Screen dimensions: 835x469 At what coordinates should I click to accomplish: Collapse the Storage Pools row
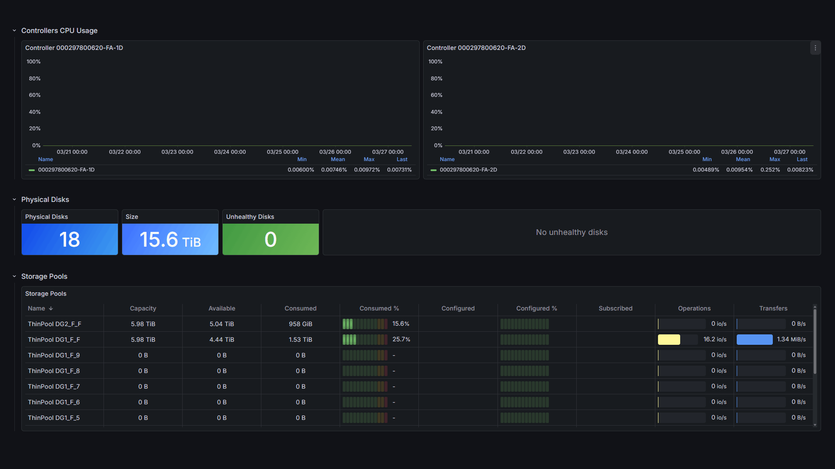coord(14,277)
